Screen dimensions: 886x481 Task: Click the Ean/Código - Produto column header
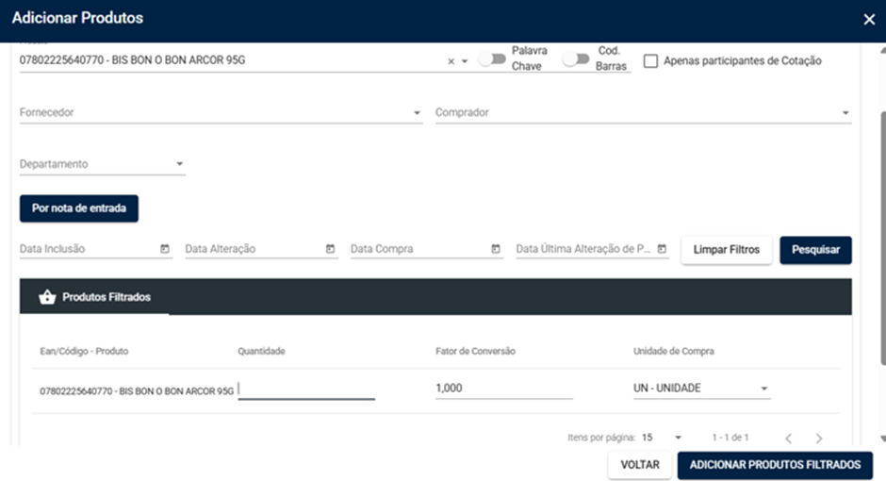(84, 352)
